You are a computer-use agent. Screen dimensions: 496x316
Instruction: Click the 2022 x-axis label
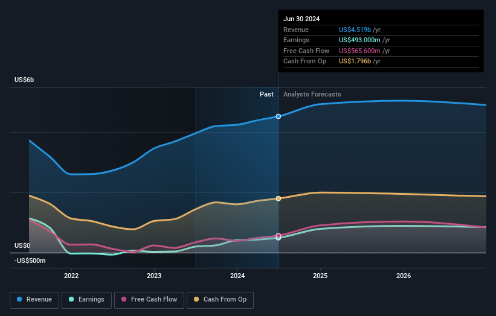(x=71, y=276)
